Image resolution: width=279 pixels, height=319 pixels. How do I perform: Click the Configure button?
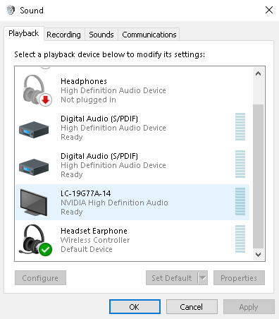(x=40, y=278)
